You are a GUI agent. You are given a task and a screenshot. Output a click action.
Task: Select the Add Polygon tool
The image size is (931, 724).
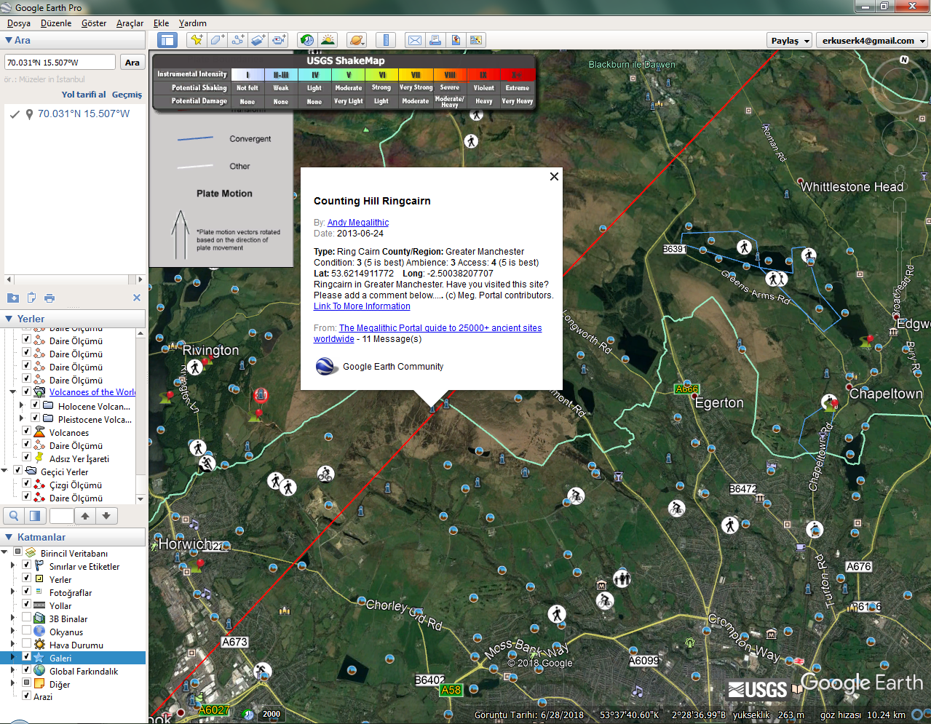(x=217, y=40)
